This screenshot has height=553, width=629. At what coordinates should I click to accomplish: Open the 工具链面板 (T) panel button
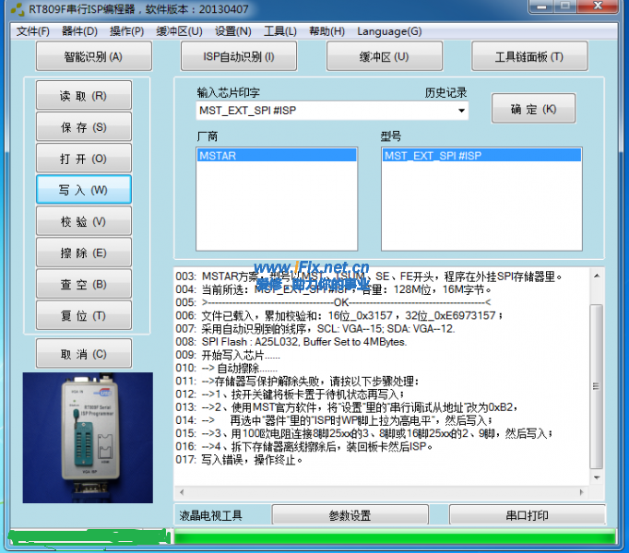(x=529, y=57)
